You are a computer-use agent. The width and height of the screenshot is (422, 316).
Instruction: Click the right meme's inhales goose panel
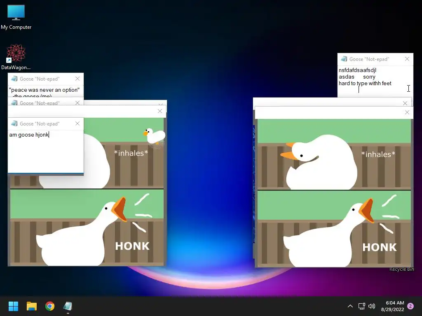[x=334, y=154]
